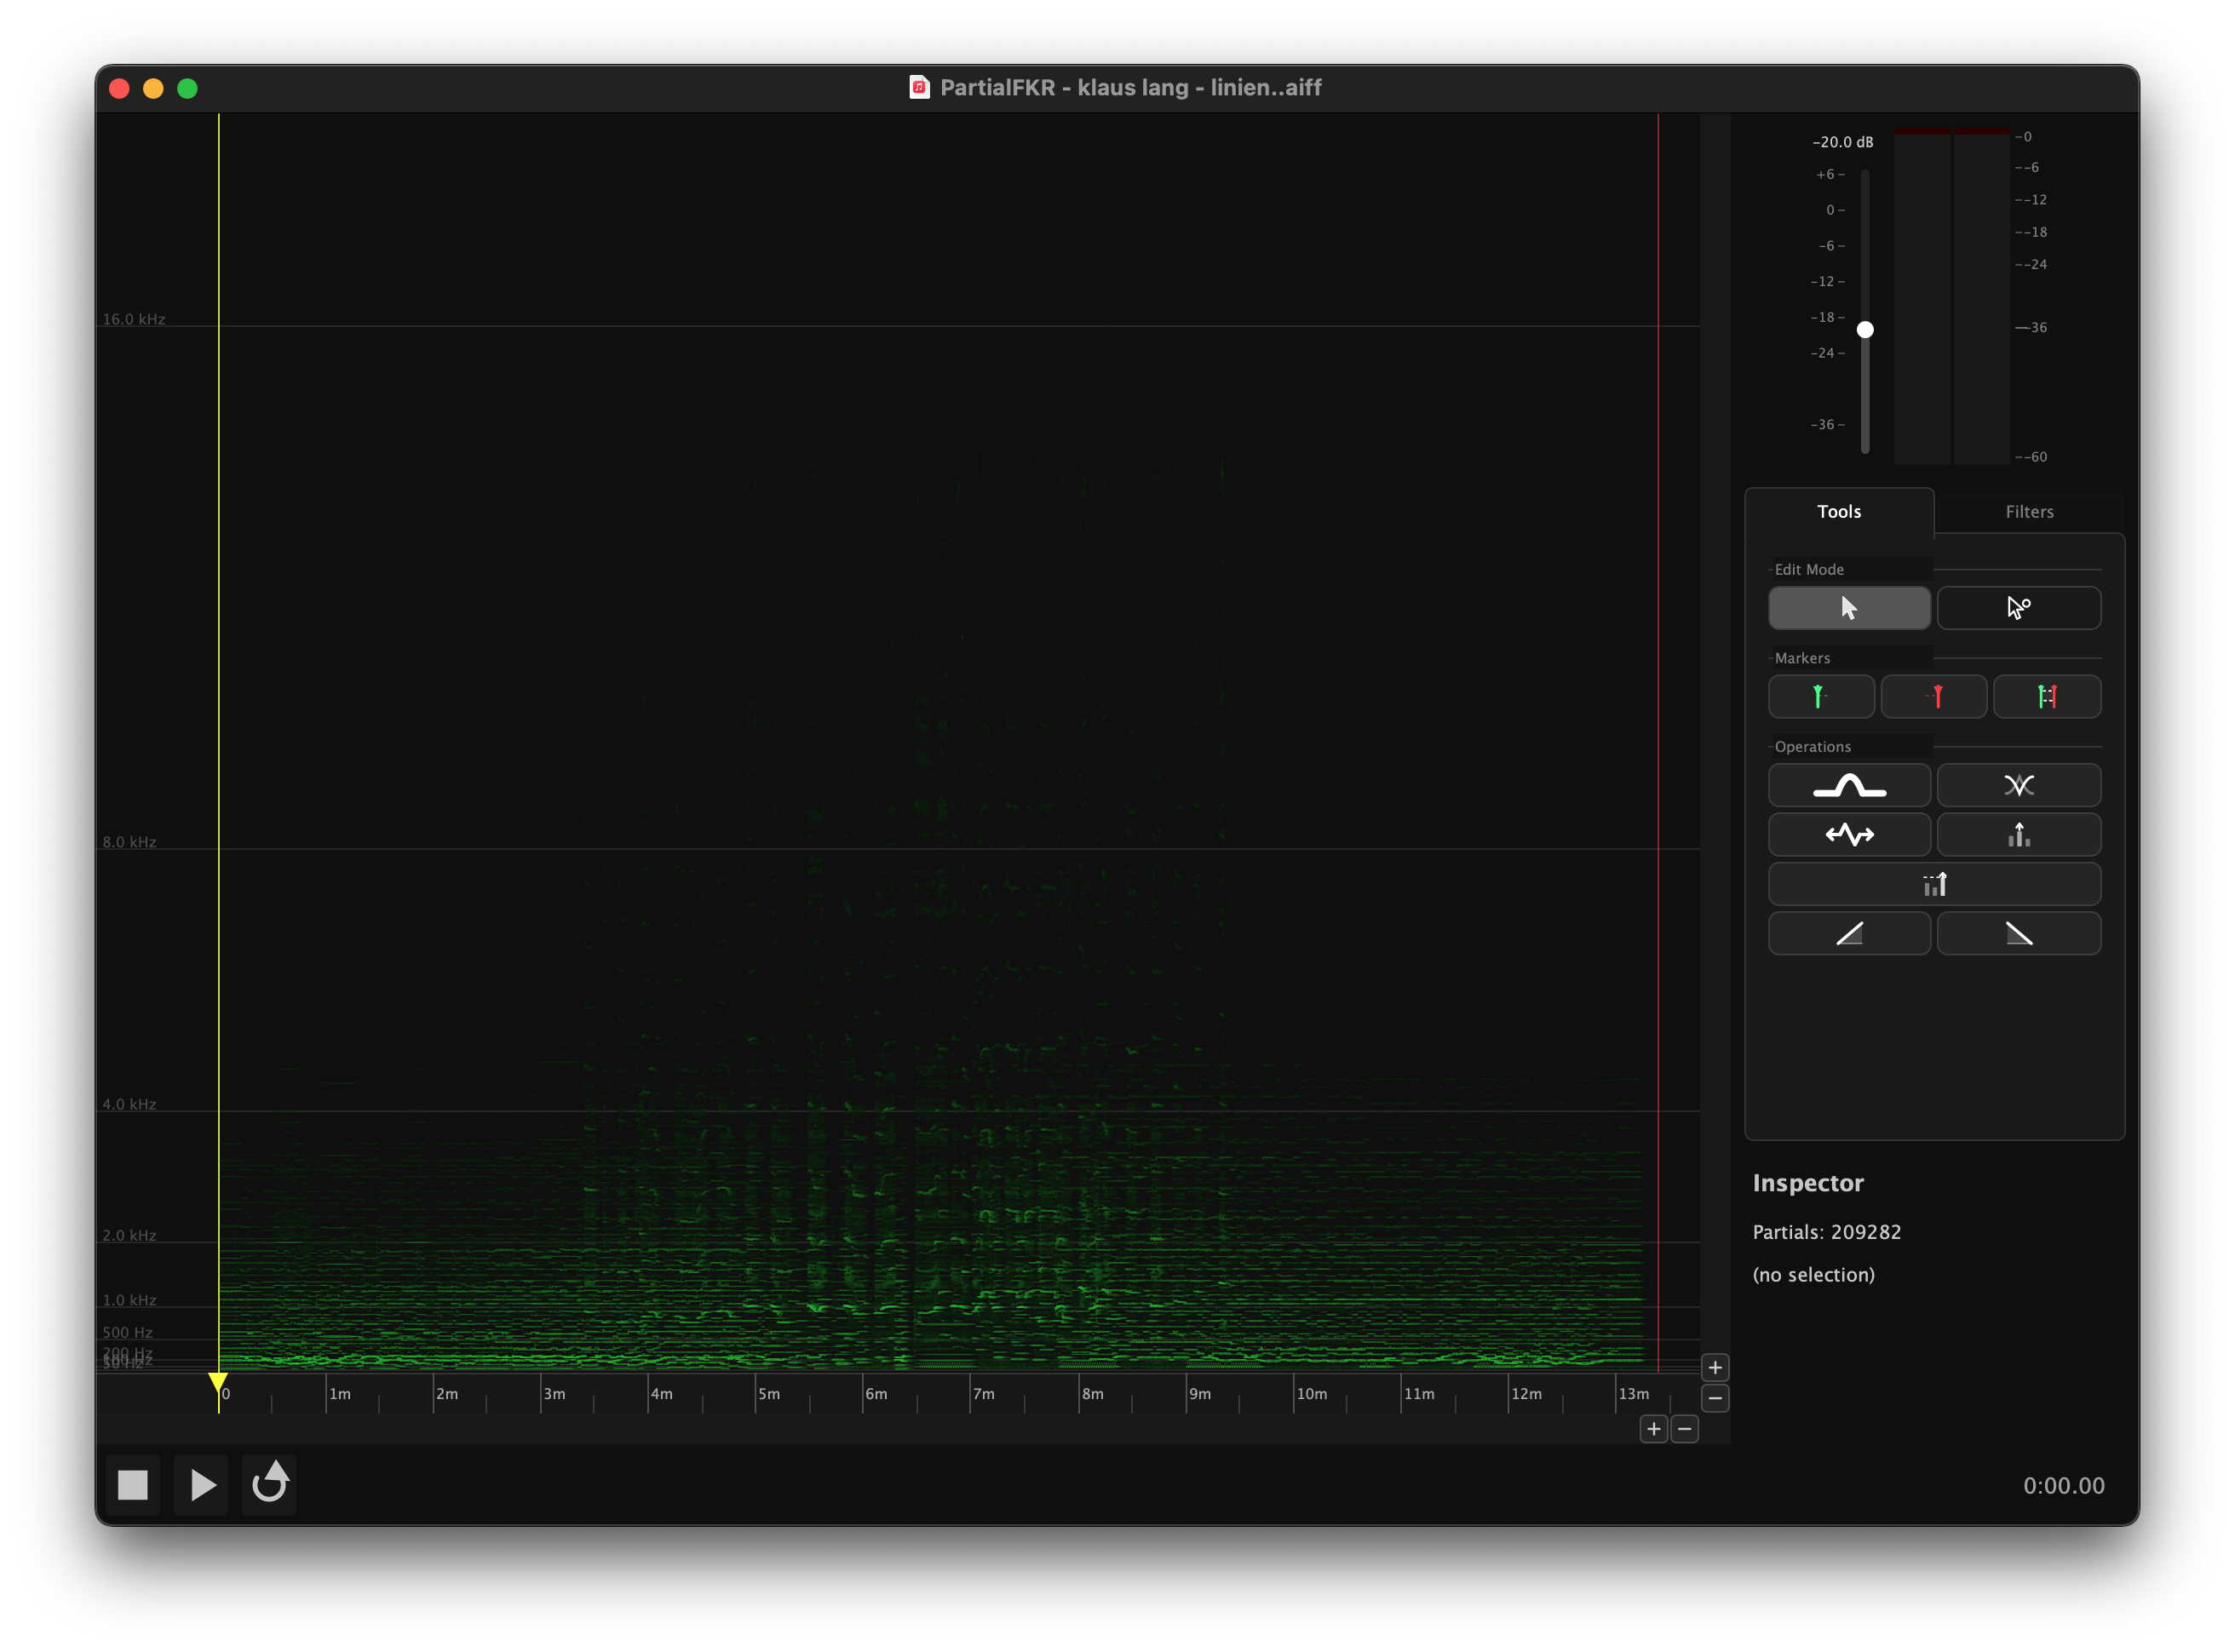Select the arrow selection edit mode
Viewport: 2235px width, 1652px height.
click(x=1848, y=608)
